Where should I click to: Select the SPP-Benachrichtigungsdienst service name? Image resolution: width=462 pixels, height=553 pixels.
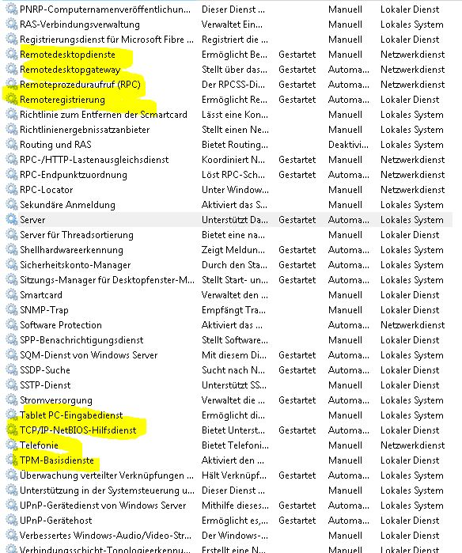coord(81,340)
